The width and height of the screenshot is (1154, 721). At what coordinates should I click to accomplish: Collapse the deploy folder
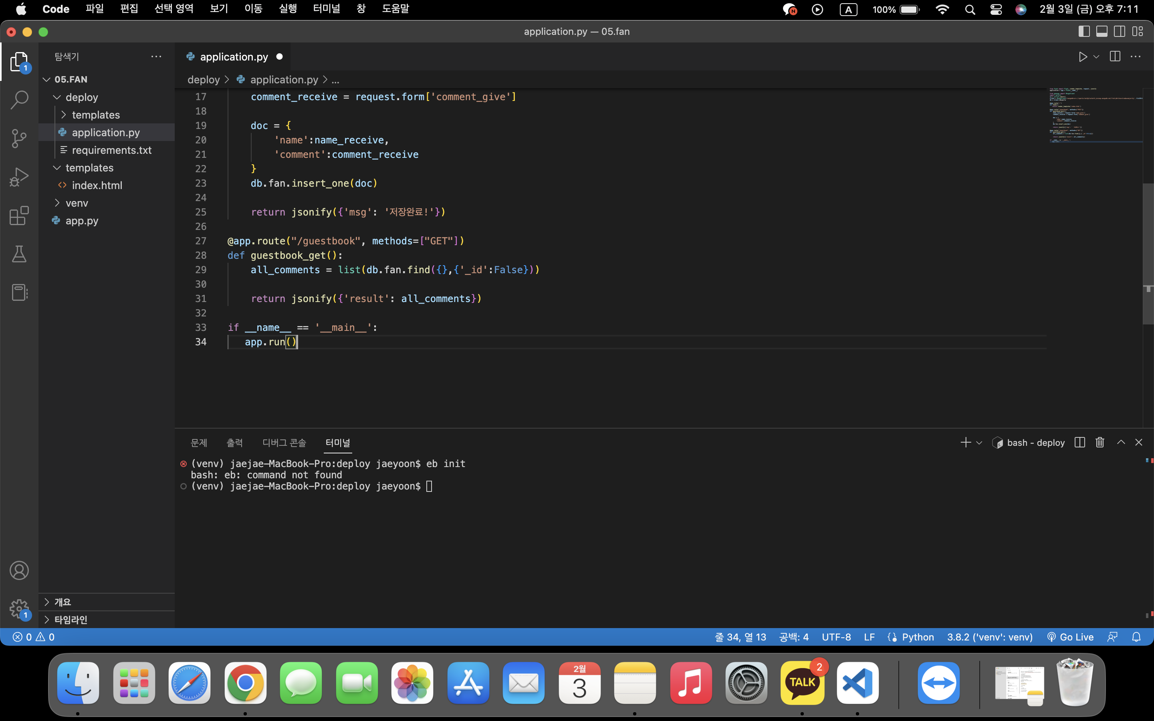[57, 97]
